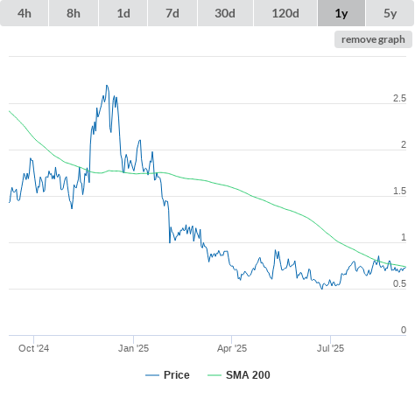Click the active 1y range tab
415x398 pixels.
pyautogui.click(x=341, y=13)
